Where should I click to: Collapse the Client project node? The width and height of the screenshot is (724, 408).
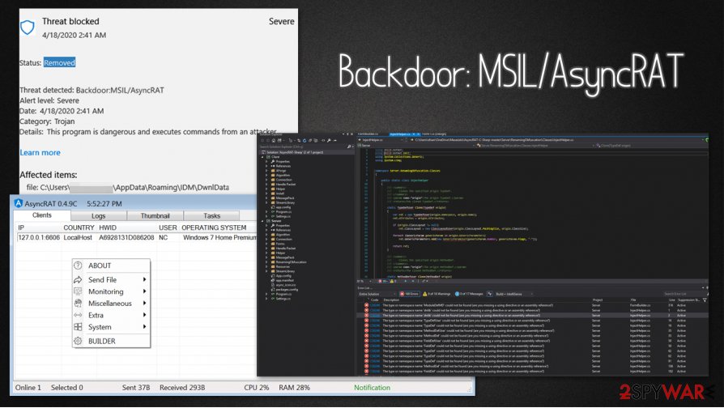tap(262, 157)
